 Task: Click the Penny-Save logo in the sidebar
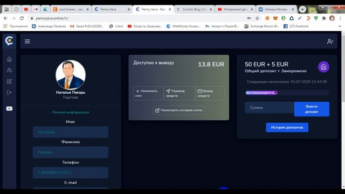click(9, 41)
